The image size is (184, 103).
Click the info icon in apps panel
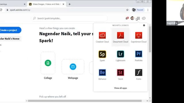pos(144,25)
